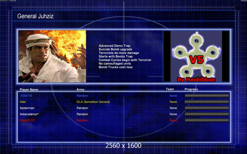Image resolution: width=247 pixels, height=154 pixels.
Task: Click 'By Haubibban' credit on map preview
Action: (196, 79)
